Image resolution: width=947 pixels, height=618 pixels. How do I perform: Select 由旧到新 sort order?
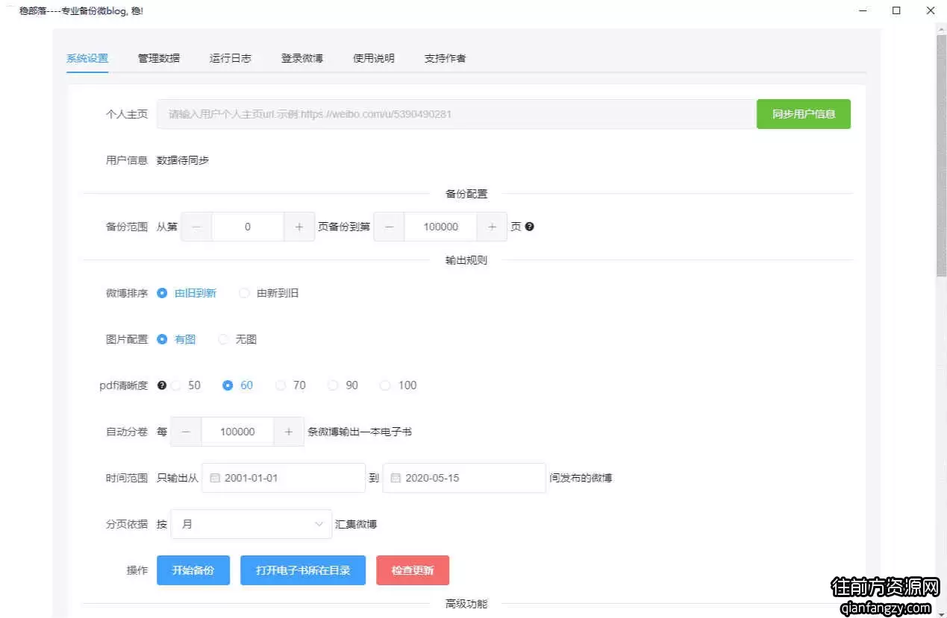click(x=187, y=293)
